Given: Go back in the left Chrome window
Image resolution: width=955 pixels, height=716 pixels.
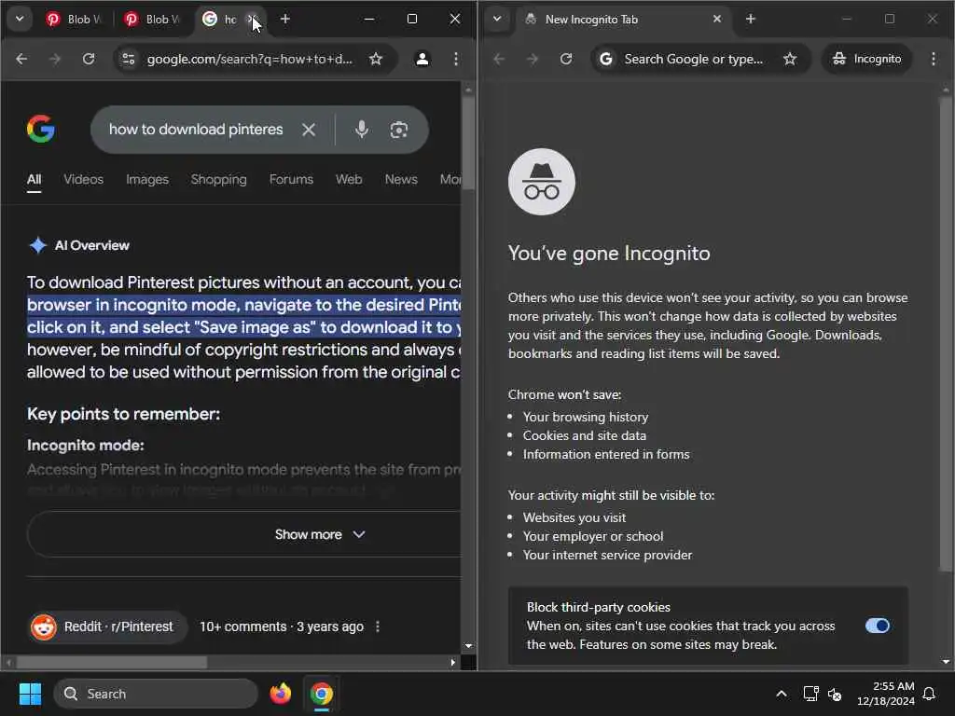Looking at the screenshot, I should click(21, 59).
